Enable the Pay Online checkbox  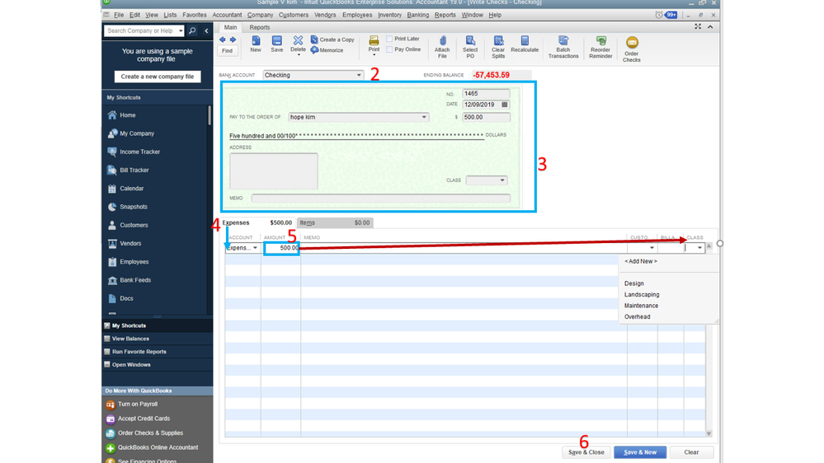(x=389, y=49)
